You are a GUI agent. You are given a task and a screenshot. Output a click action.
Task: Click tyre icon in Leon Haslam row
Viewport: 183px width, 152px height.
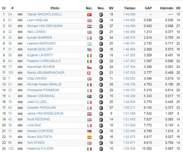pos(101,20)
